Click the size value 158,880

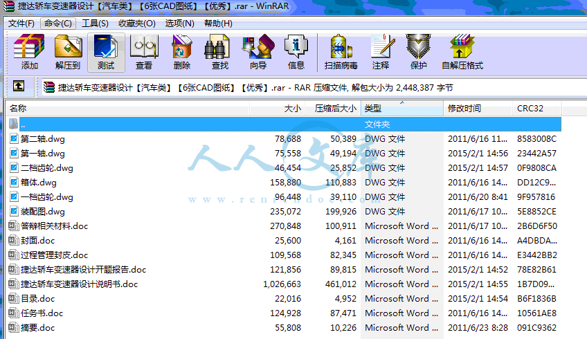pyautogui.click(x=286, y=183)
